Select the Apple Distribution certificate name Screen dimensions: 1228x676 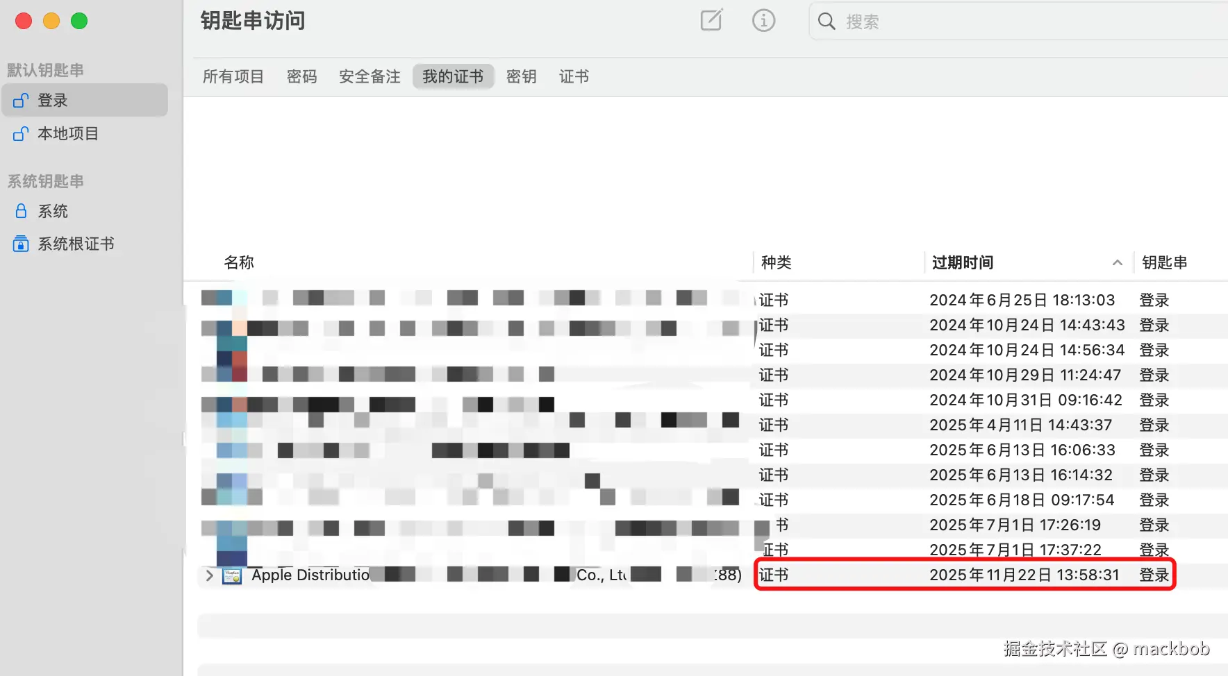click(x=497, y=575)
